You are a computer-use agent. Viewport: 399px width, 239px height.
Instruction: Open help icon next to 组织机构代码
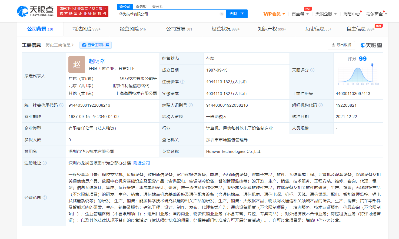[x=321, y=105]
